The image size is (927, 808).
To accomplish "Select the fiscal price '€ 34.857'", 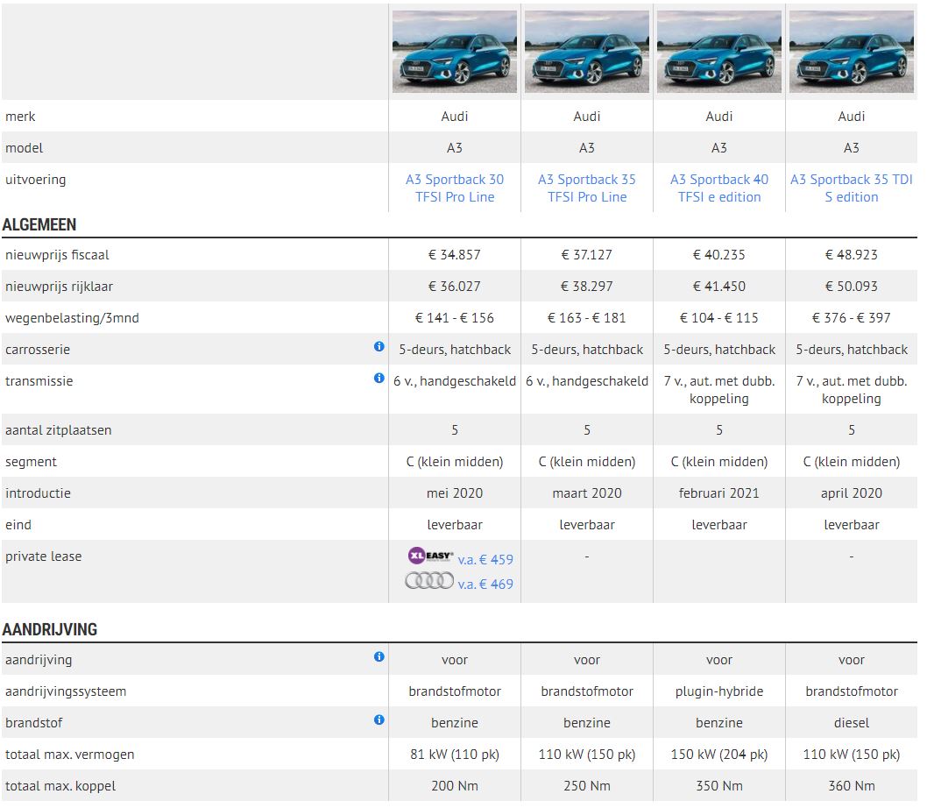I will pos(455,255).
